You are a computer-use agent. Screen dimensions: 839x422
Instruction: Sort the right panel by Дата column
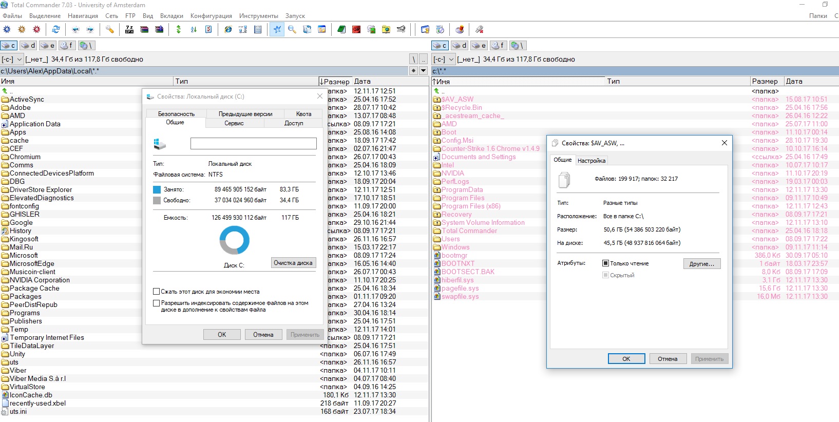tap(811, 81)
